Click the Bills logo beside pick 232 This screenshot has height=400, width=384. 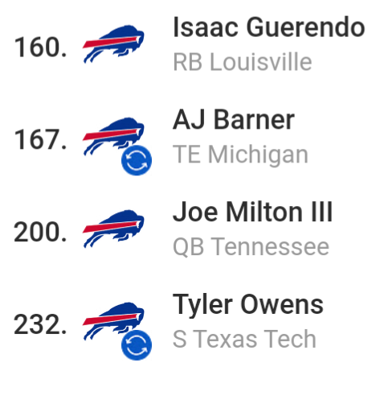coord(113,321)
